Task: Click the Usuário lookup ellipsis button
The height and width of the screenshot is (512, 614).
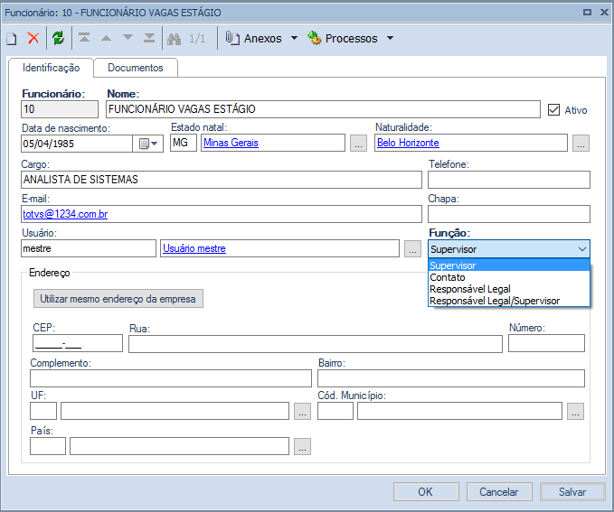Action: pyautogui.click(x=412, y=248)
